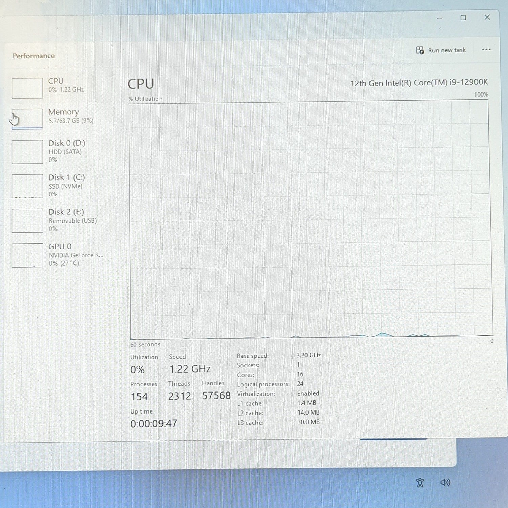Select Disk 0 (D:) HDD entry
The image size is (508, 508).
click(x=61, y=151)
